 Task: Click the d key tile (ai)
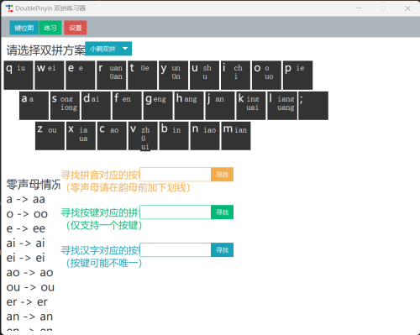pyautogui.click(x=96, y=106)
